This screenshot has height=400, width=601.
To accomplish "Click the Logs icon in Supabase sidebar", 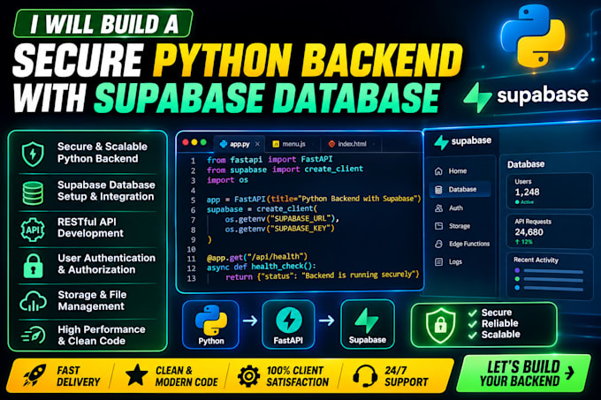I will (x=438, y=262).
